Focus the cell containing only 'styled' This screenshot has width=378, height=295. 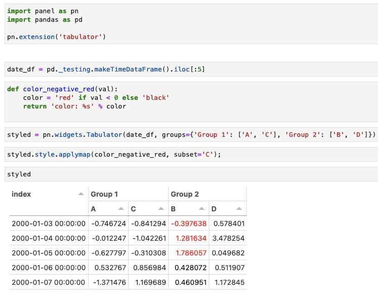192,174
